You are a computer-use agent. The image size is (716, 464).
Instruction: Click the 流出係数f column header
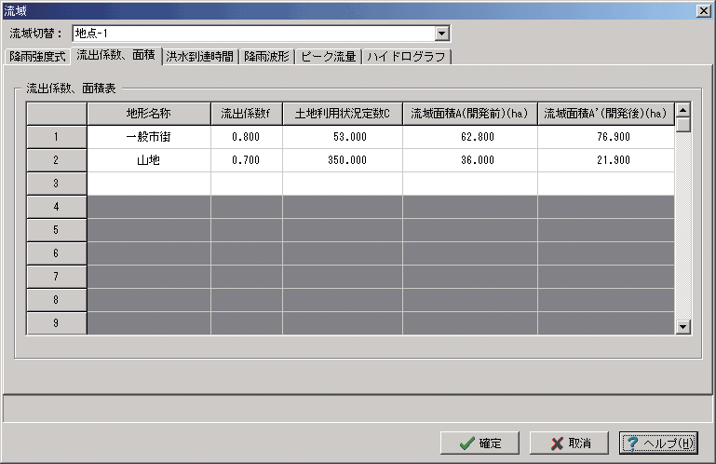click(247, 114)
